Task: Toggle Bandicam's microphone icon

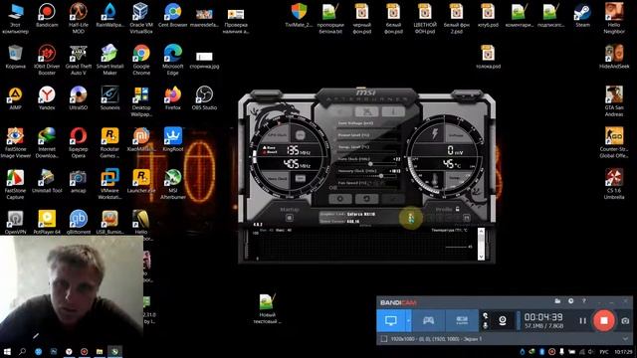Action: 485,325
